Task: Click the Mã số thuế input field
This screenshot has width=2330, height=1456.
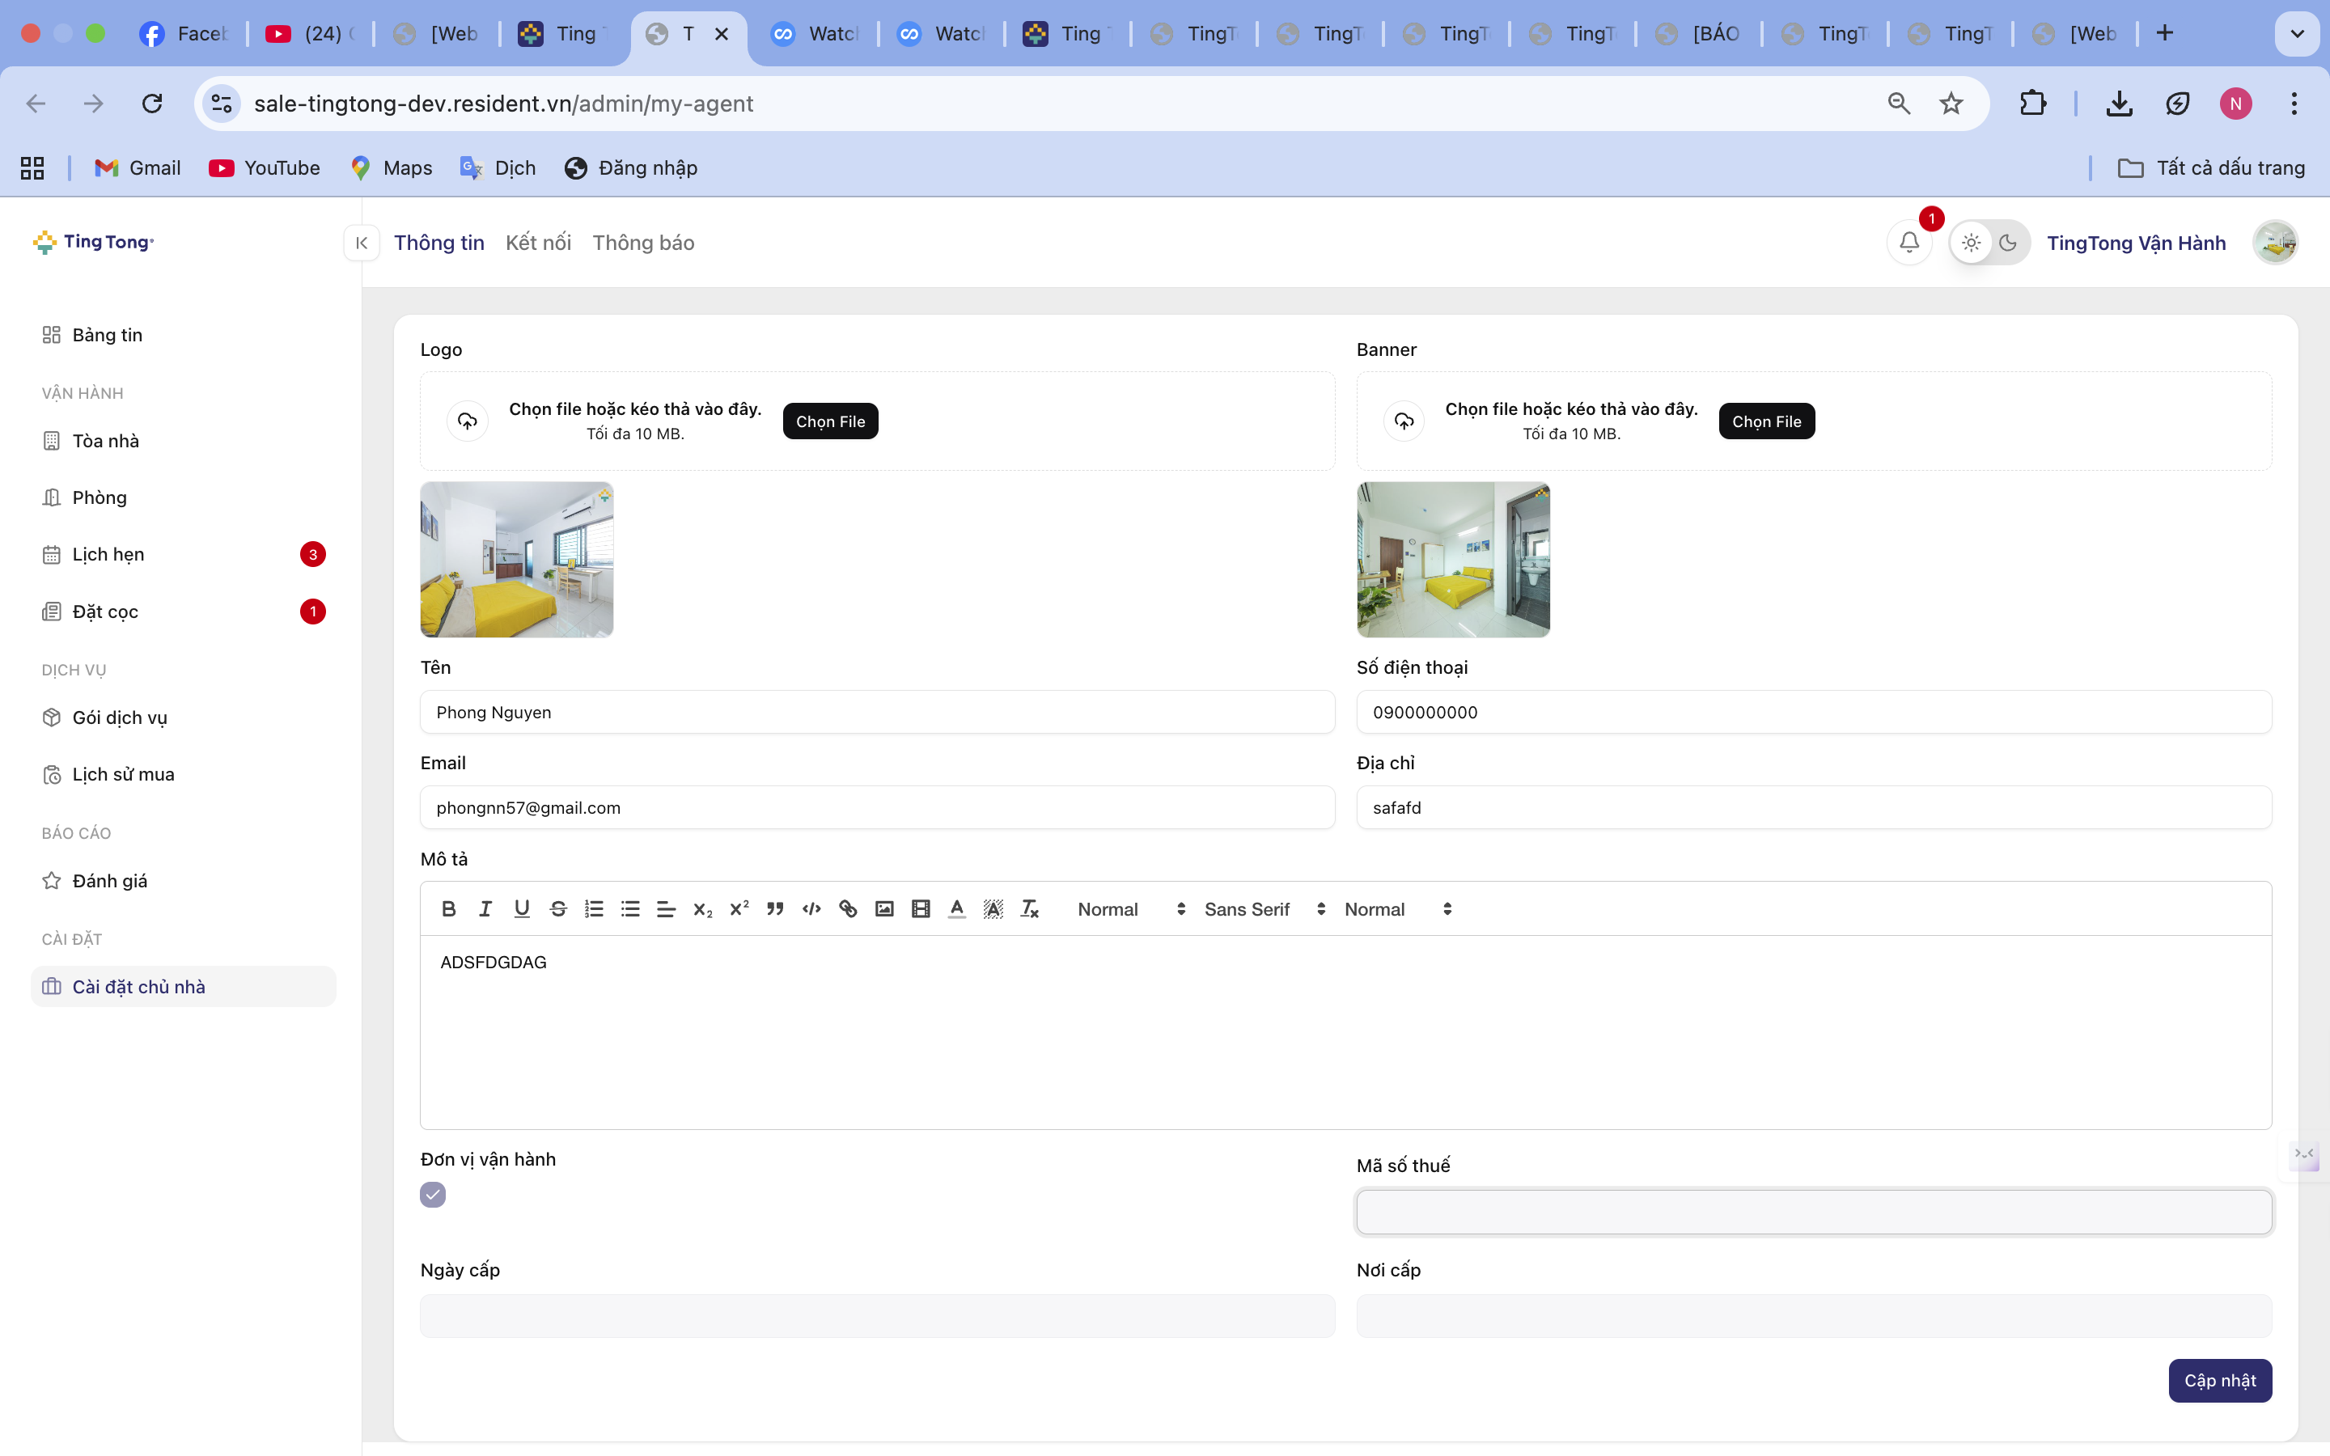Action: click(1813, 1212)
